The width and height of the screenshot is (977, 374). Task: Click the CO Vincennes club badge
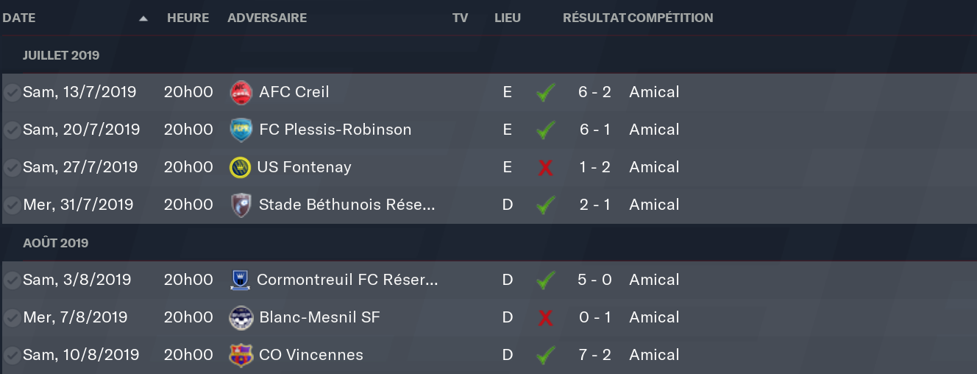(x=241, y=355)
